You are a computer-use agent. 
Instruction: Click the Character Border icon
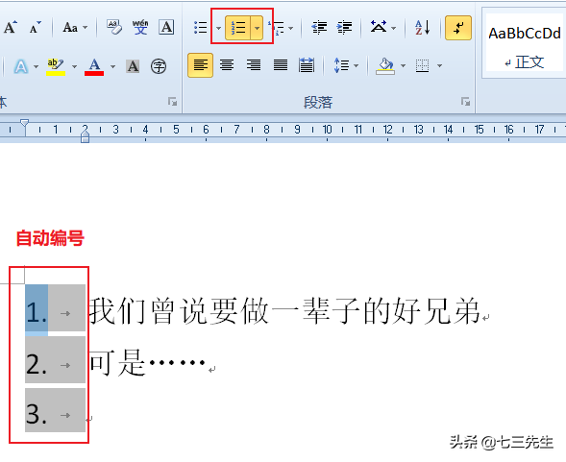click(166, 28)
